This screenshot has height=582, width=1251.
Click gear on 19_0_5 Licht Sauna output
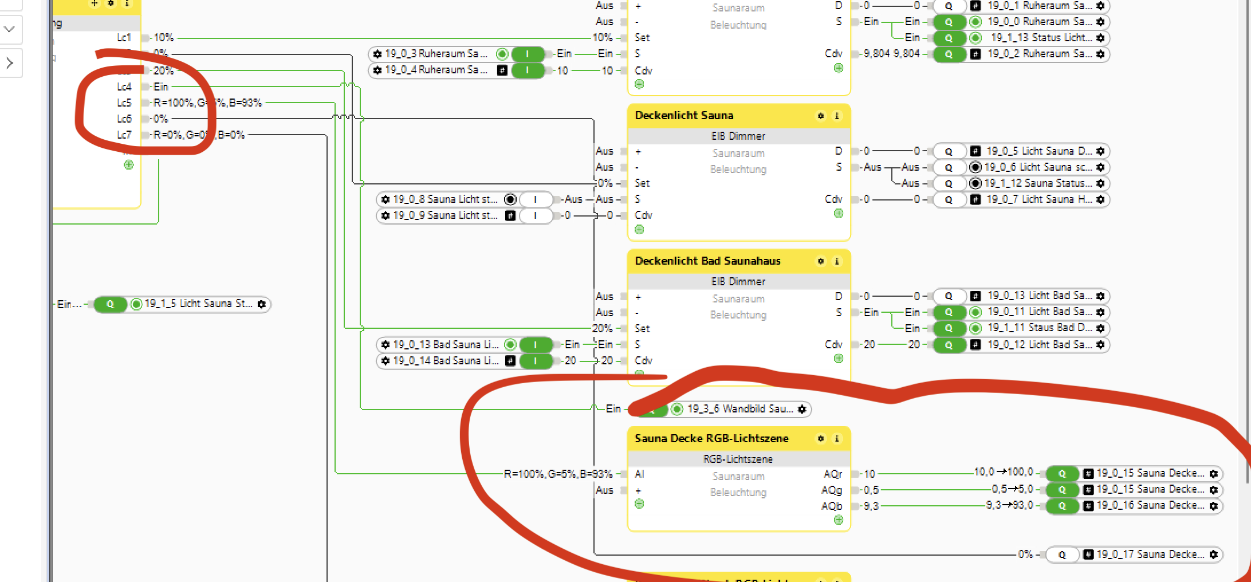[x=1100, y=151]
